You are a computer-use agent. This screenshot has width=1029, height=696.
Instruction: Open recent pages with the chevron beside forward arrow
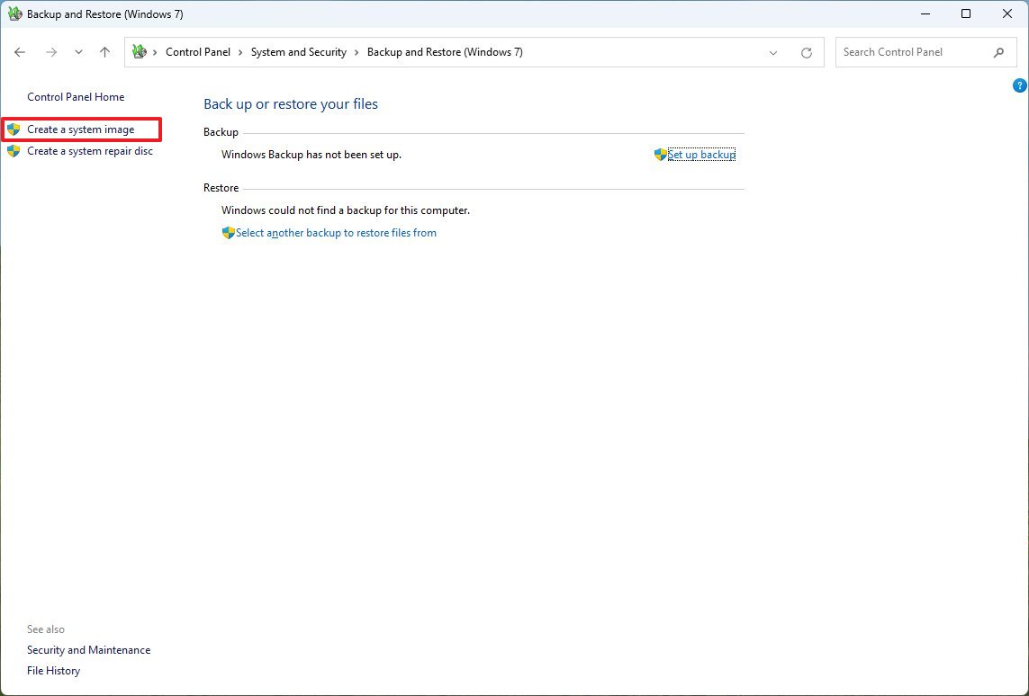point(78,52)
